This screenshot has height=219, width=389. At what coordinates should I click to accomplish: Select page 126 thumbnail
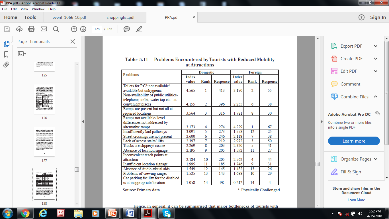[44, 99]
